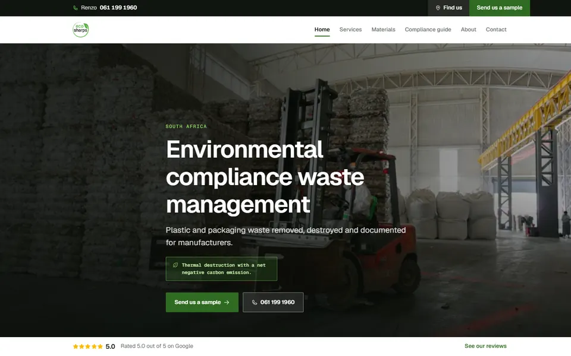The width and height of the screenshot is (571, 356).
Task: Click top bar Send us a sample button
Action: 499,8
